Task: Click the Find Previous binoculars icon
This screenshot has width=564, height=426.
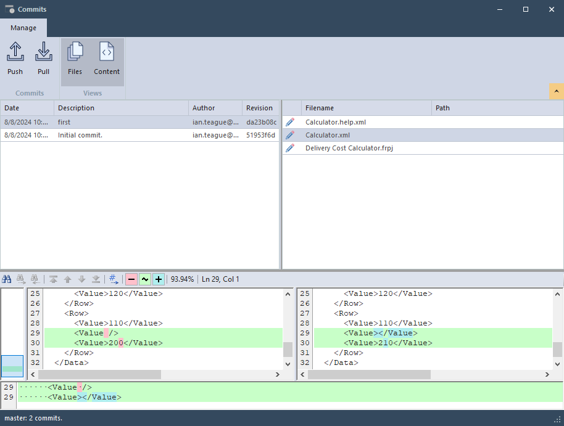Action: click(35, 279)
